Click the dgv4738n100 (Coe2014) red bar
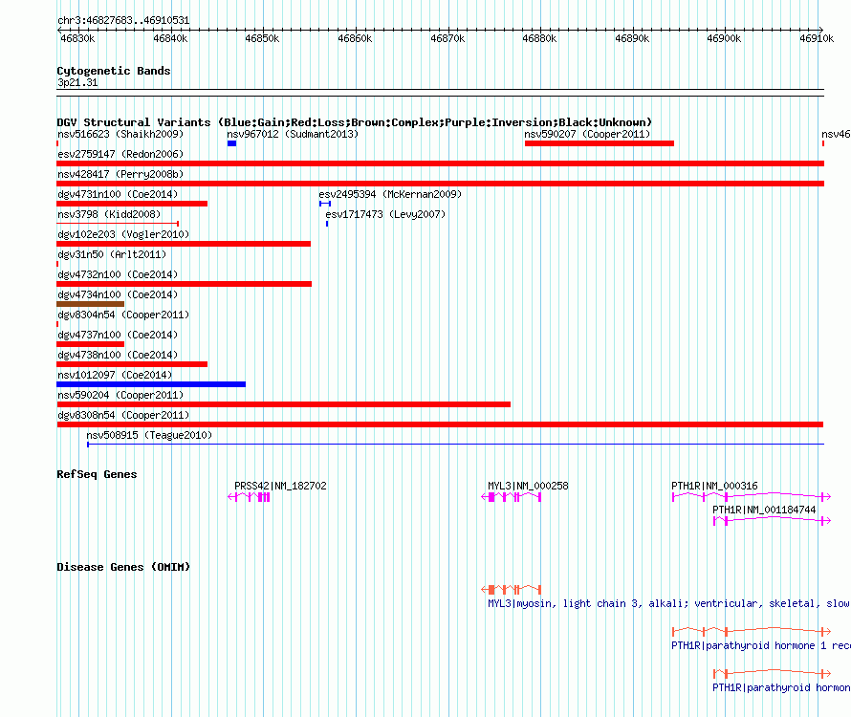Image resolution: width=851 pixels, height=717 pixels. [x=132, y=364]
